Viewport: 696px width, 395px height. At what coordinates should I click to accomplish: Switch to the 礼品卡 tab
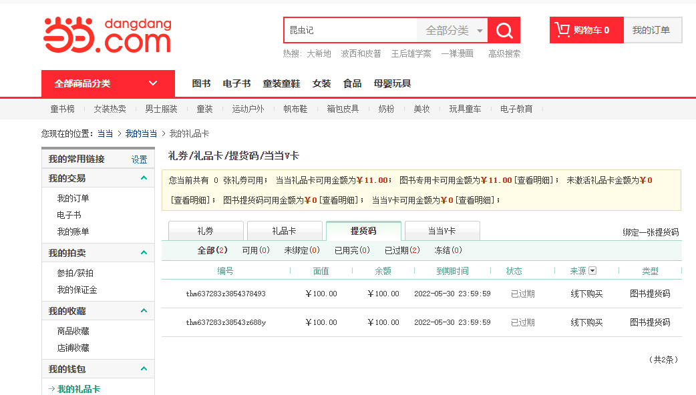click(x=285, y=231)
